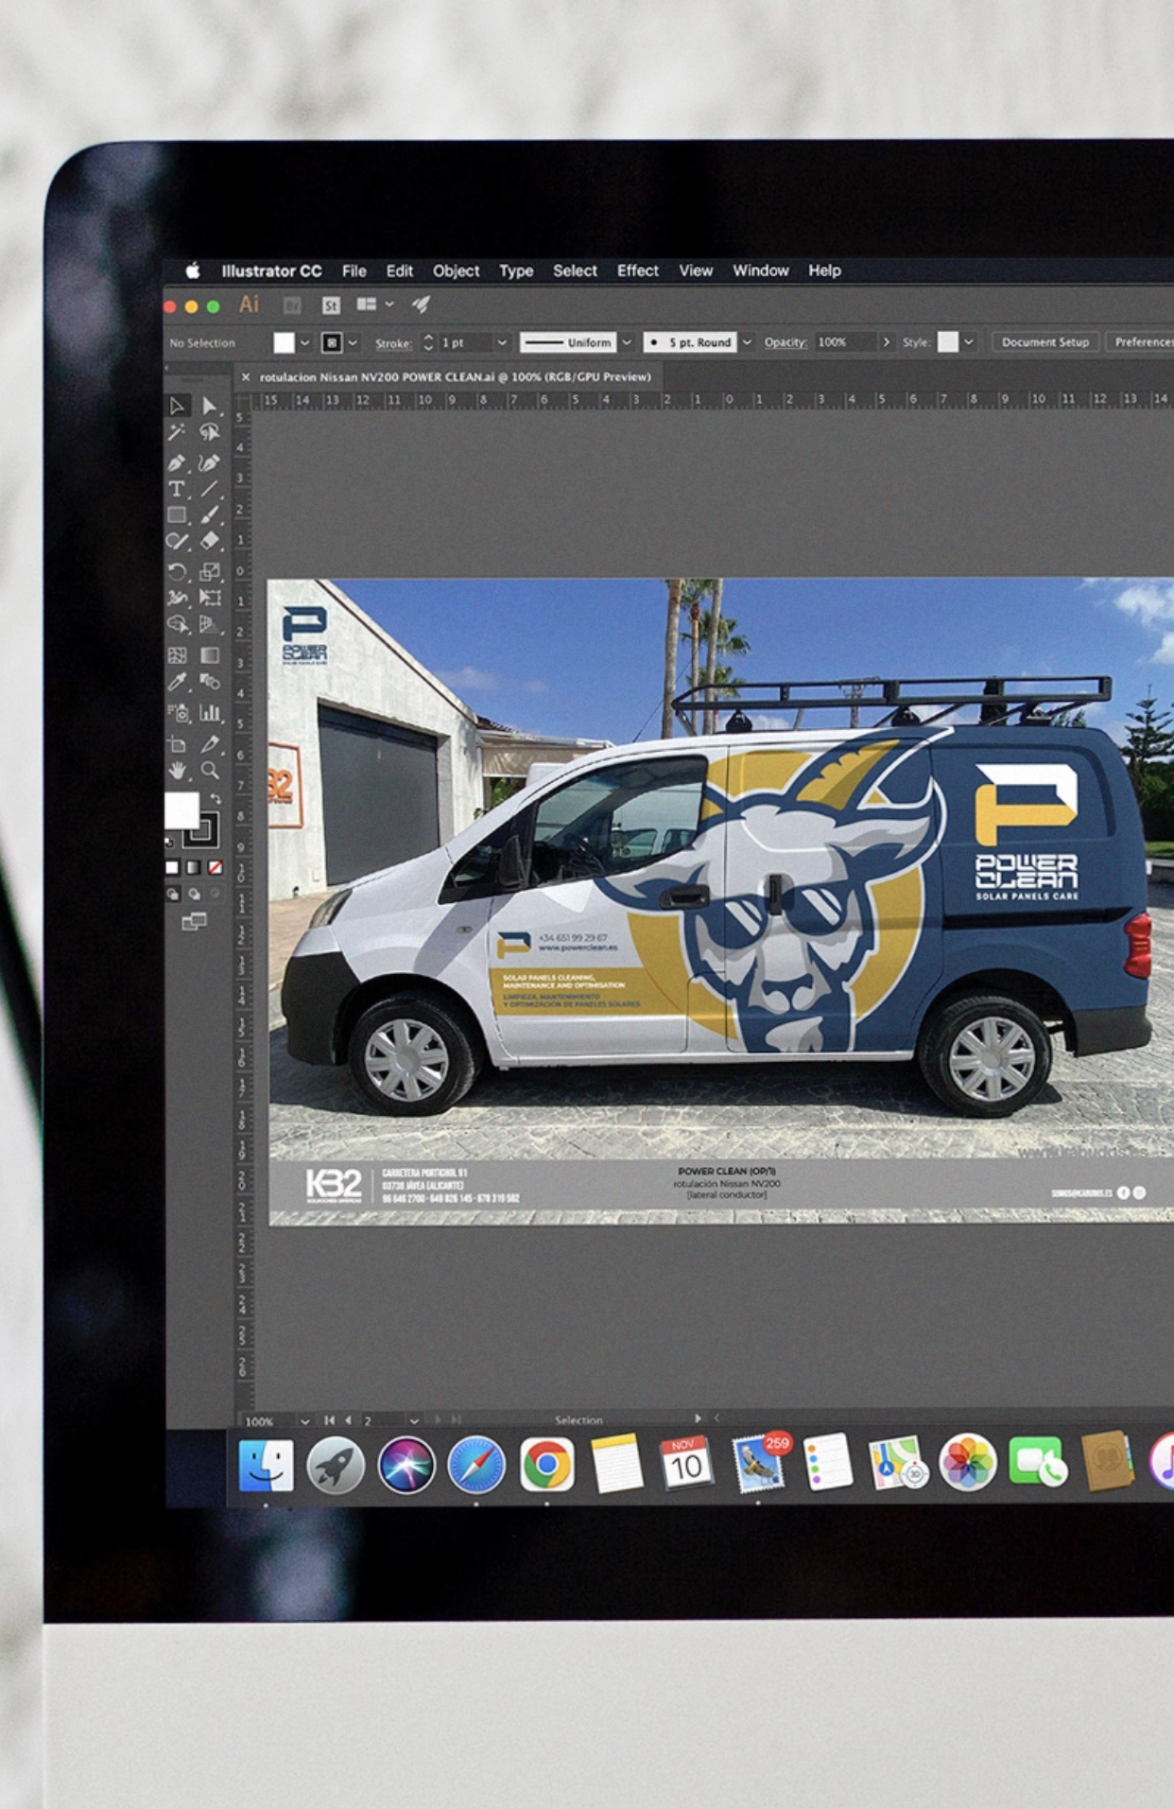Viewport: 1174px width, 1809px height.
Task: Enable Draw Normal mode
Action: click(172, 894)
